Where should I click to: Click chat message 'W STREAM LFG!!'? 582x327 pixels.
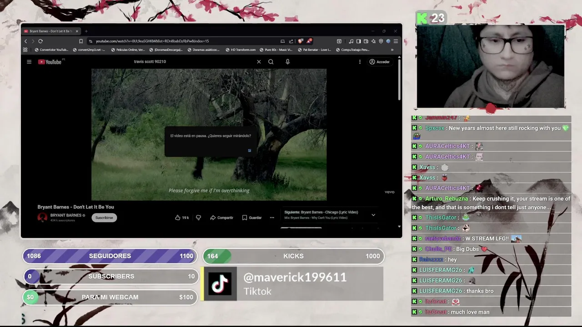487,238
